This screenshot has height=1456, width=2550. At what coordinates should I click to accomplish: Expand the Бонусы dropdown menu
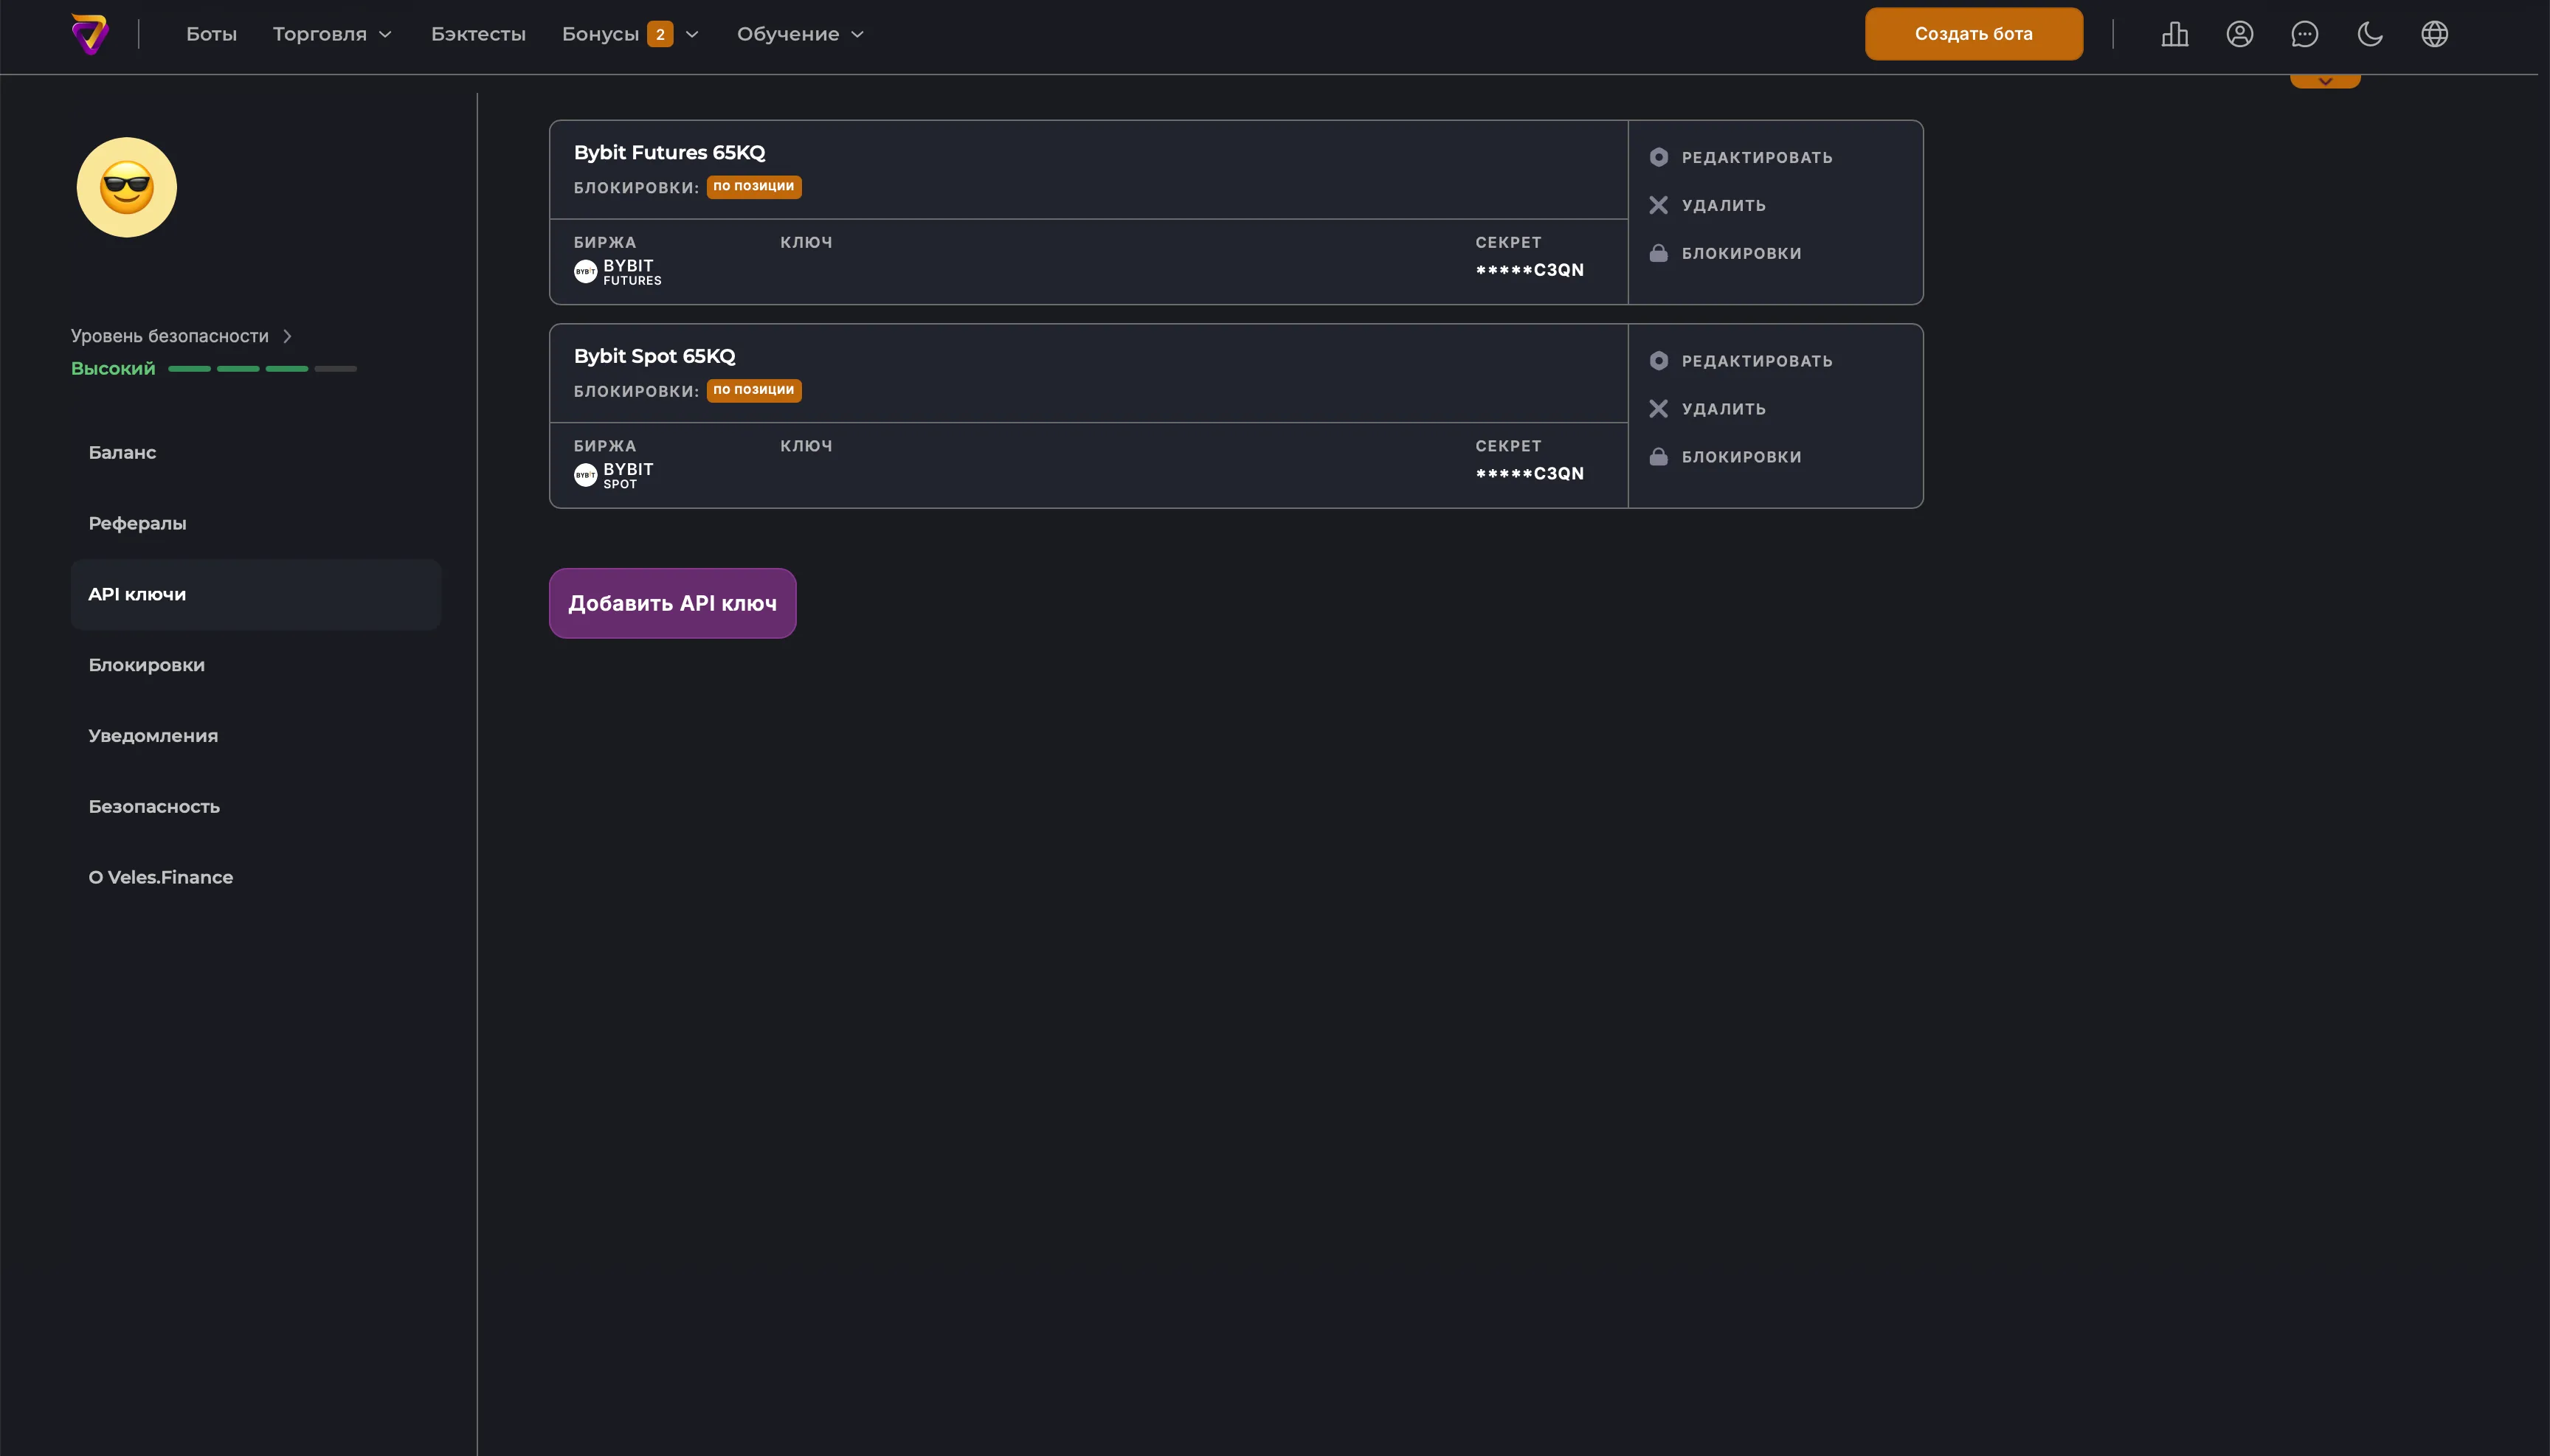point(630,33)
